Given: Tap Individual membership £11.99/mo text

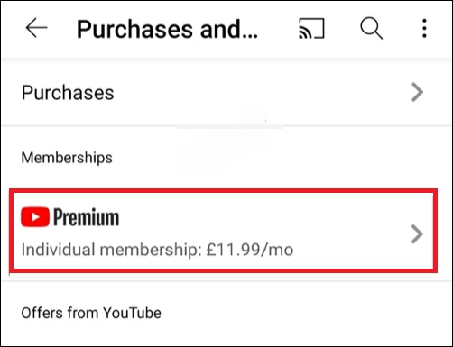Looking at the screenshot, I should click(157, 250).
